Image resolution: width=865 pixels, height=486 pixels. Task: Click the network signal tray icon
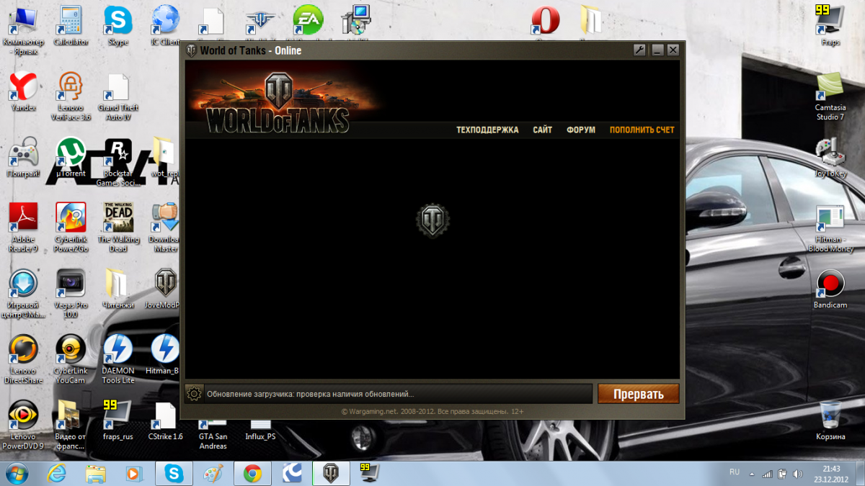(768, 474)
